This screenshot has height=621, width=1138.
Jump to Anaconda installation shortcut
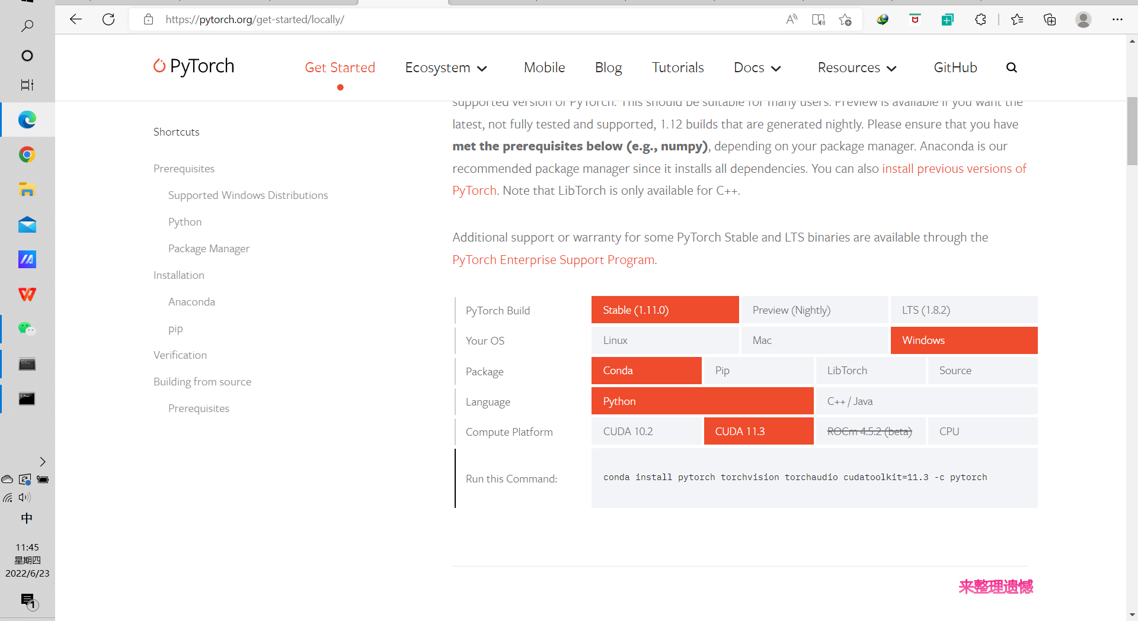pyautogui.click(x=191, y=302)
